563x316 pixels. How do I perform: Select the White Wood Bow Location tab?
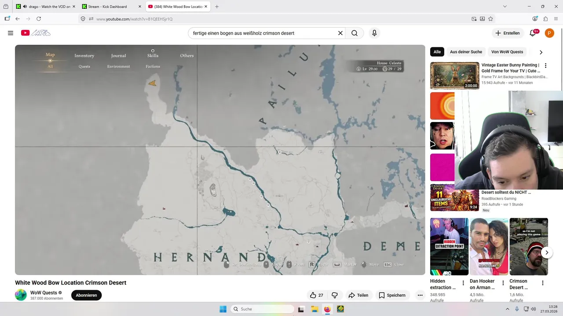pyautogui.click(x=178, y=7)
